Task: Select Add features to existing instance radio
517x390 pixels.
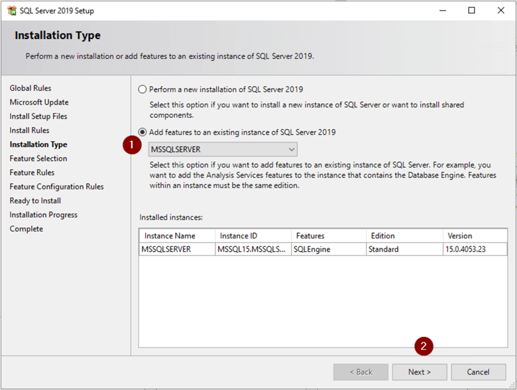Action: coord(142,132)
